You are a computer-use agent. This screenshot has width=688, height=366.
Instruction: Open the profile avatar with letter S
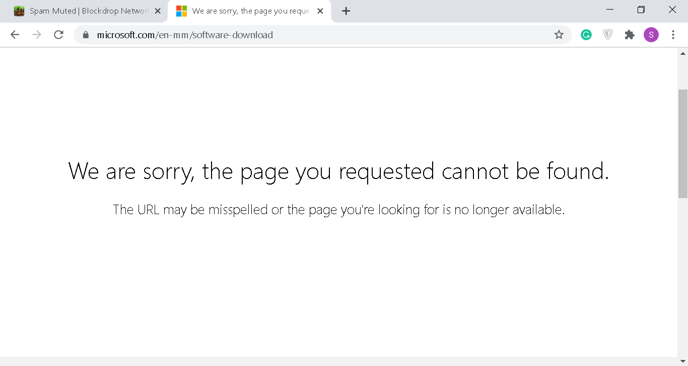coord(651,35)
